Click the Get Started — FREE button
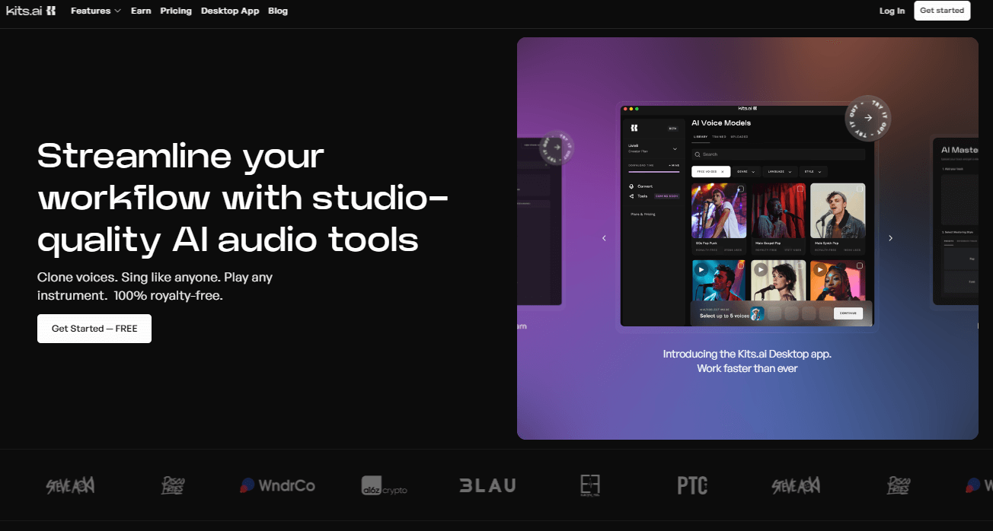Screen dimensions: 993x531 (94, 329)
